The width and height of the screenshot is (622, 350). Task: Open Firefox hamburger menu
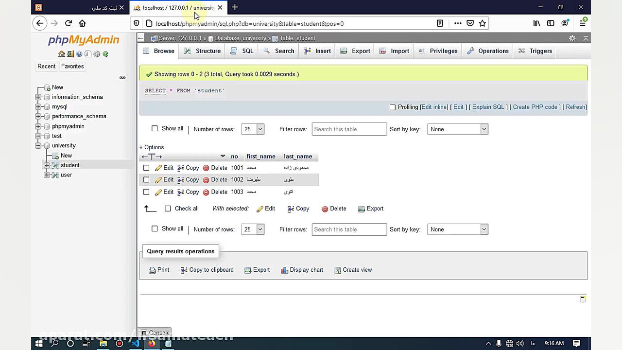583,23
